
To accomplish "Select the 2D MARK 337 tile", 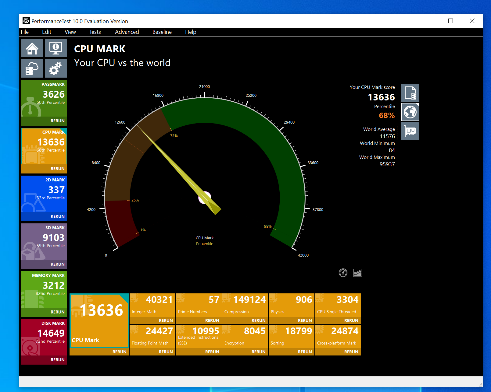I will pyautogui.click(x=44, y=194).
